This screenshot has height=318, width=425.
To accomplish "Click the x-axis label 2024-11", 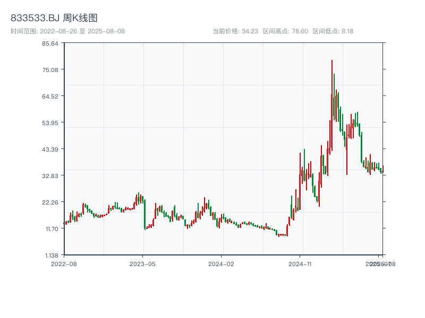I will (300, 264).
